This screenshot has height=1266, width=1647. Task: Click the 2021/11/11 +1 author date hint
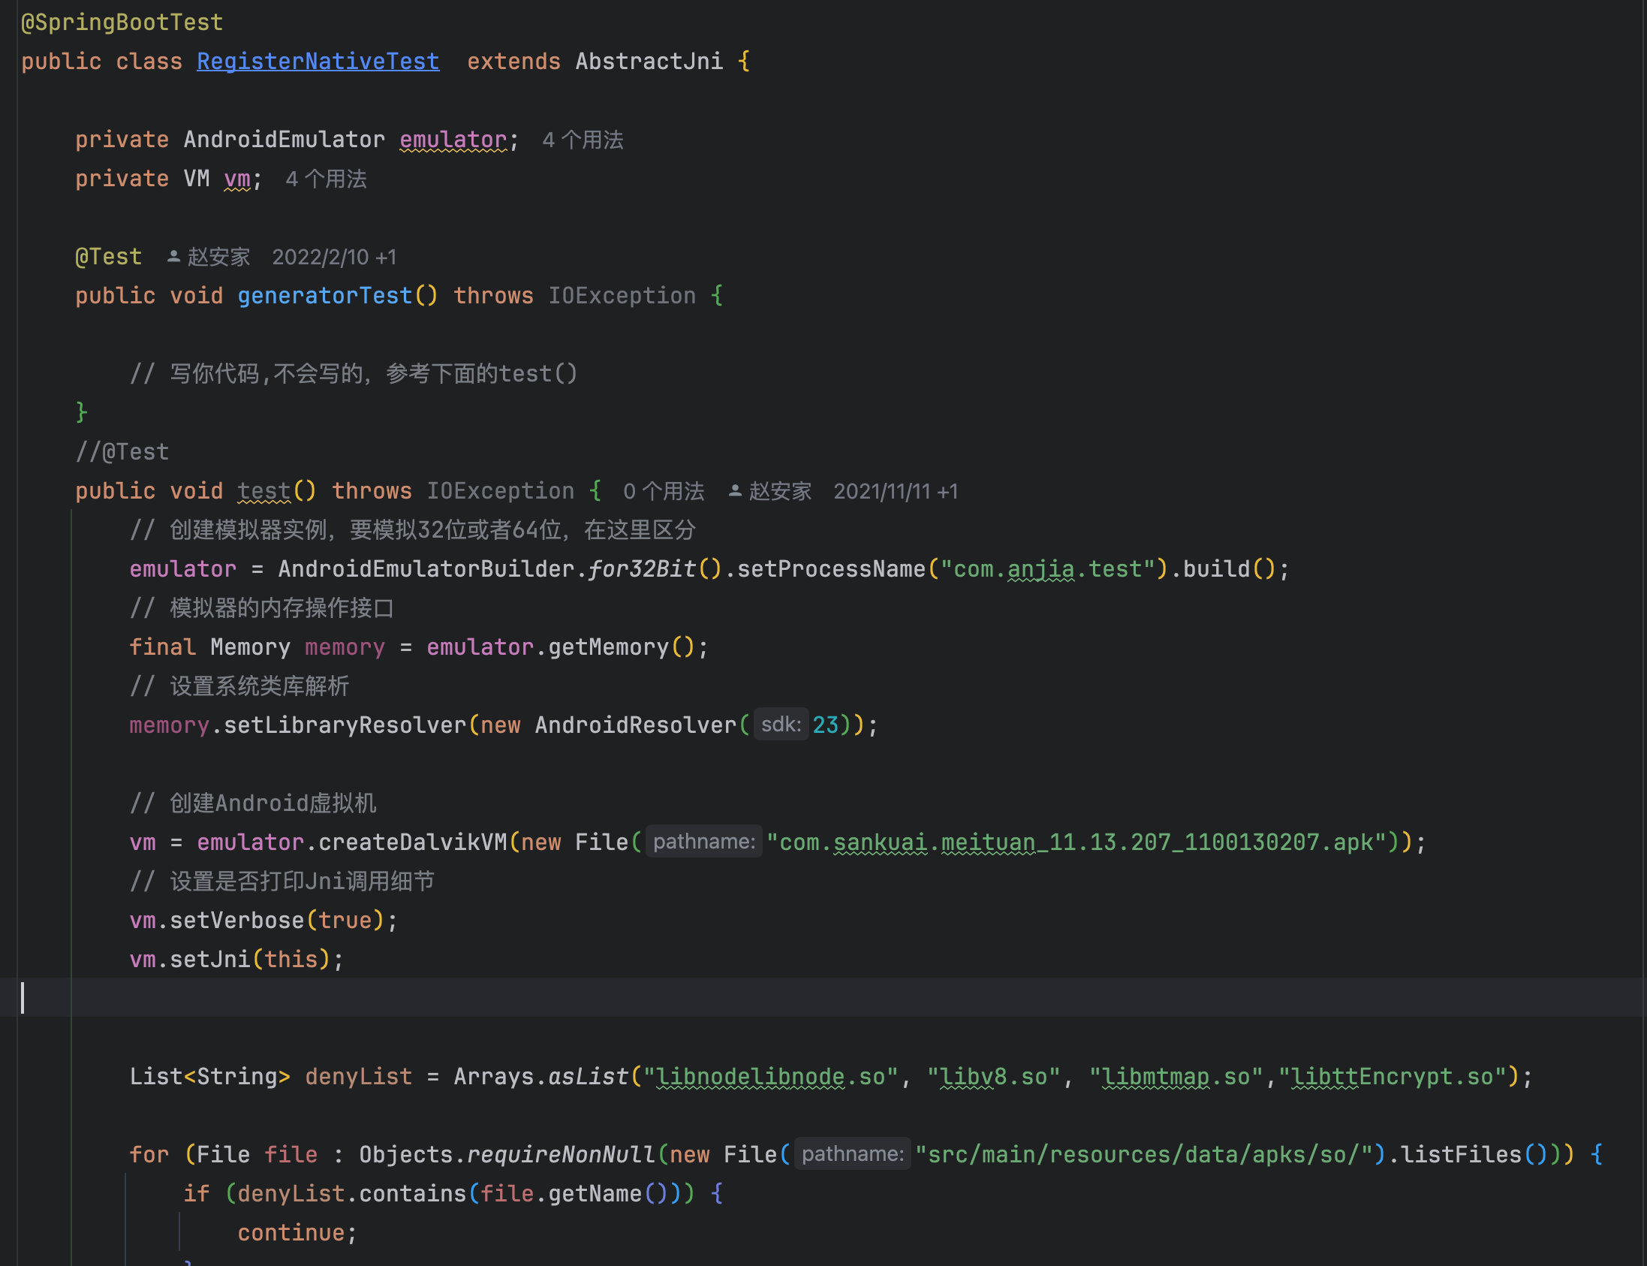click(x=895, y=491)
